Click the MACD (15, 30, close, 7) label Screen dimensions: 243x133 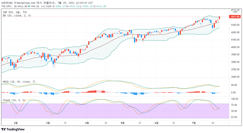pyautogui.click(x=19, y=82)
